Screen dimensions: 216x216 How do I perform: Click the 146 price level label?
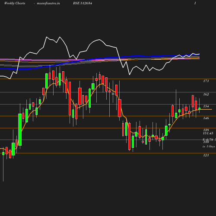pos(206,118)
